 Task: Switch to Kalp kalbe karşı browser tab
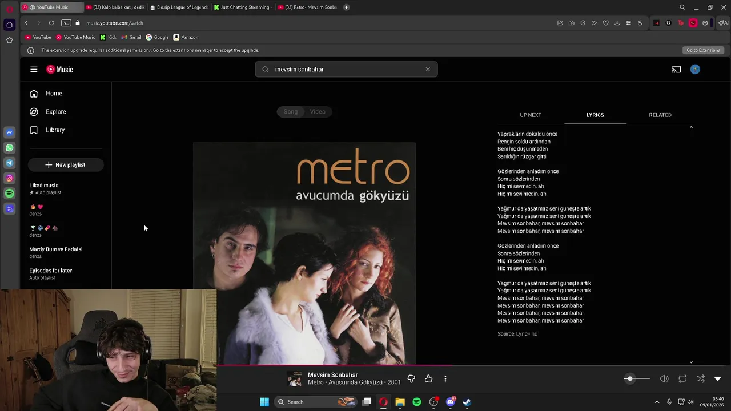(115, 7)
